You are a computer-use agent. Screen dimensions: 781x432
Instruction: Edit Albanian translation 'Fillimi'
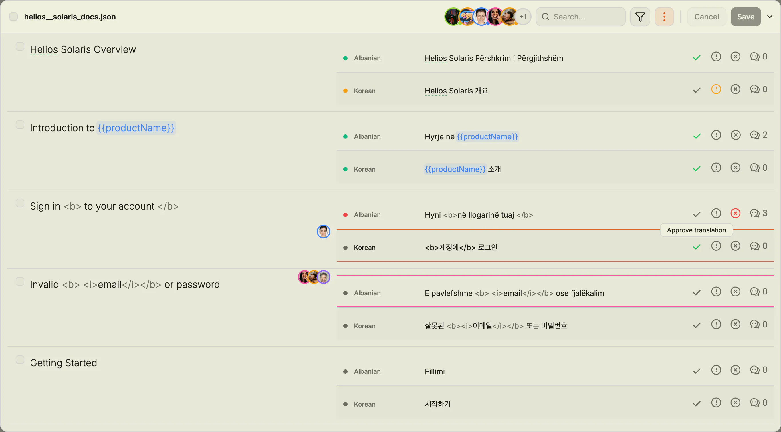(435, 371)
